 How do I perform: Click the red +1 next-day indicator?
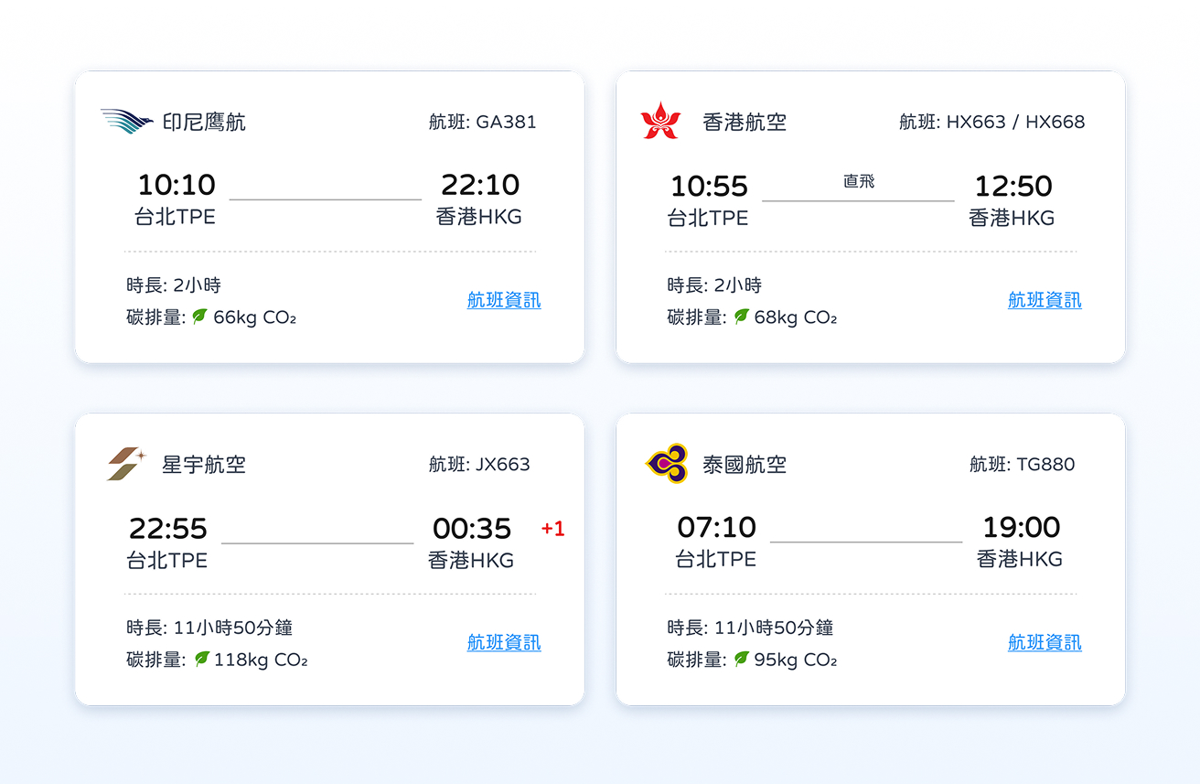pos(552,529)
